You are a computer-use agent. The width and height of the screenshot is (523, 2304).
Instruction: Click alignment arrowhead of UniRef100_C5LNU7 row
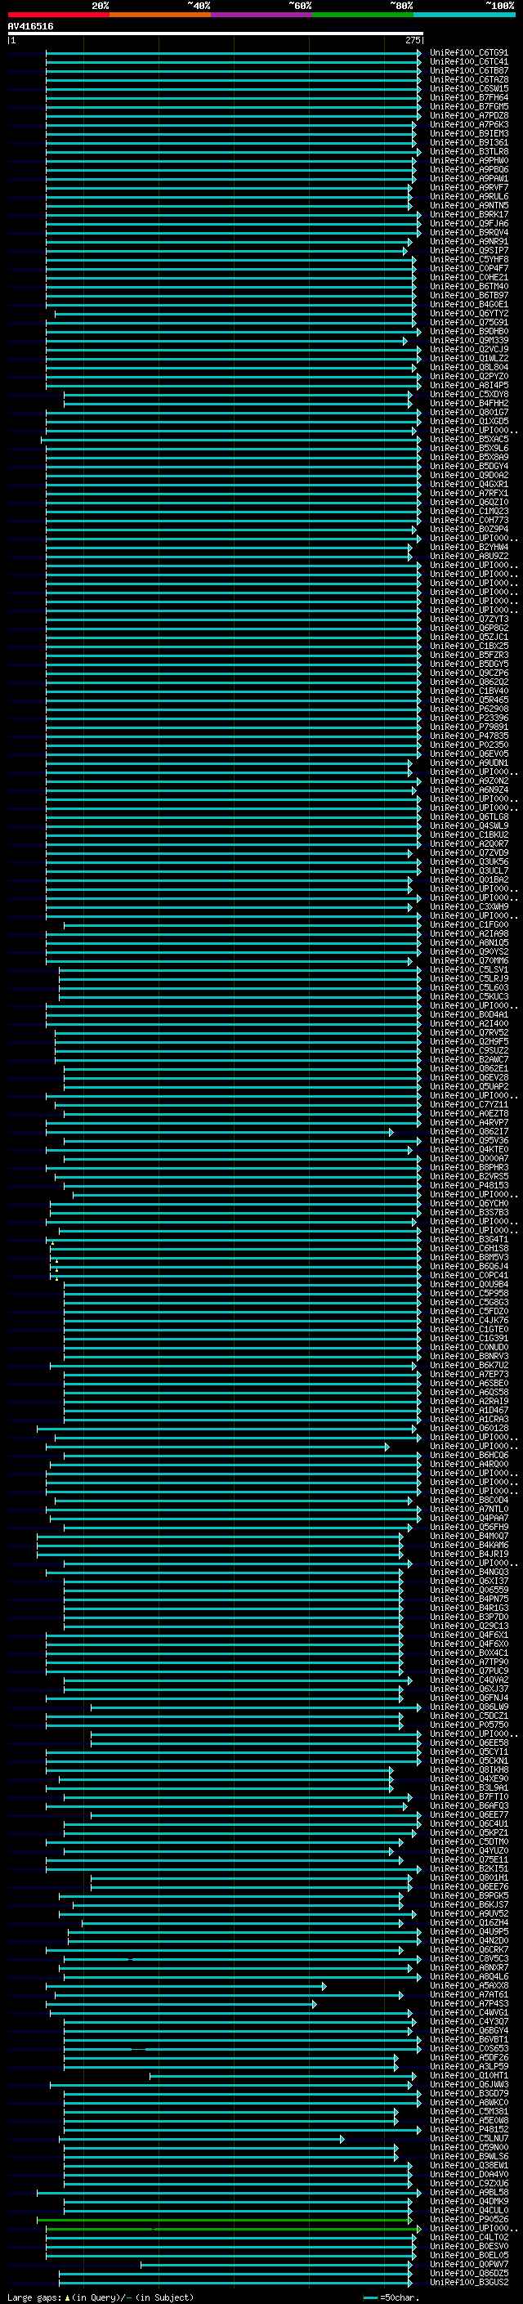342,2140
